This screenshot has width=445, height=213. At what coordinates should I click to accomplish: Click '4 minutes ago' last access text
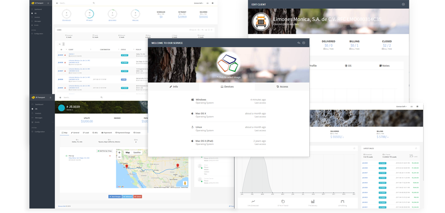click(258, 100)
